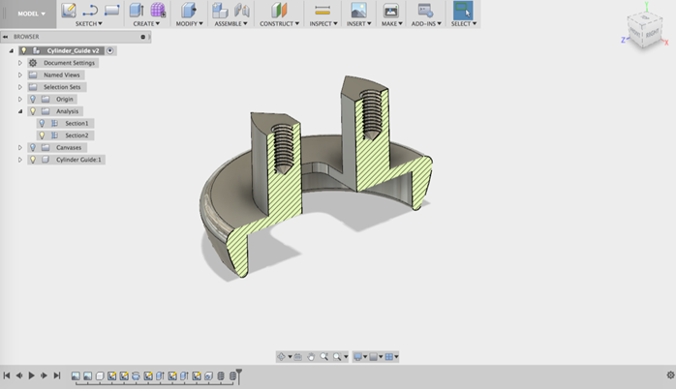Viewport: 676px width, 389px height.
Task: Expand the Document Settings tree node
Action: coord(19,63)
